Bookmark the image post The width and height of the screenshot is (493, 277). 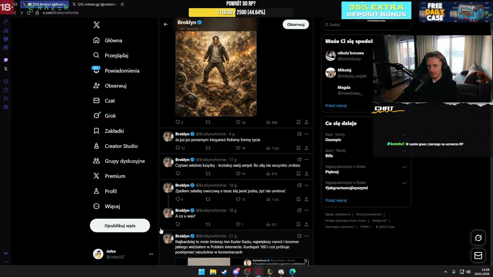[298, 122]
